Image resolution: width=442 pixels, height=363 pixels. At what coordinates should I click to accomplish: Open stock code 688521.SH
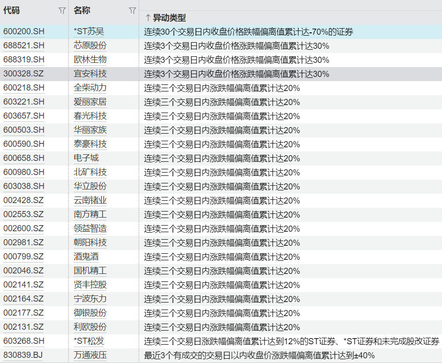click(x=24, y=45)
